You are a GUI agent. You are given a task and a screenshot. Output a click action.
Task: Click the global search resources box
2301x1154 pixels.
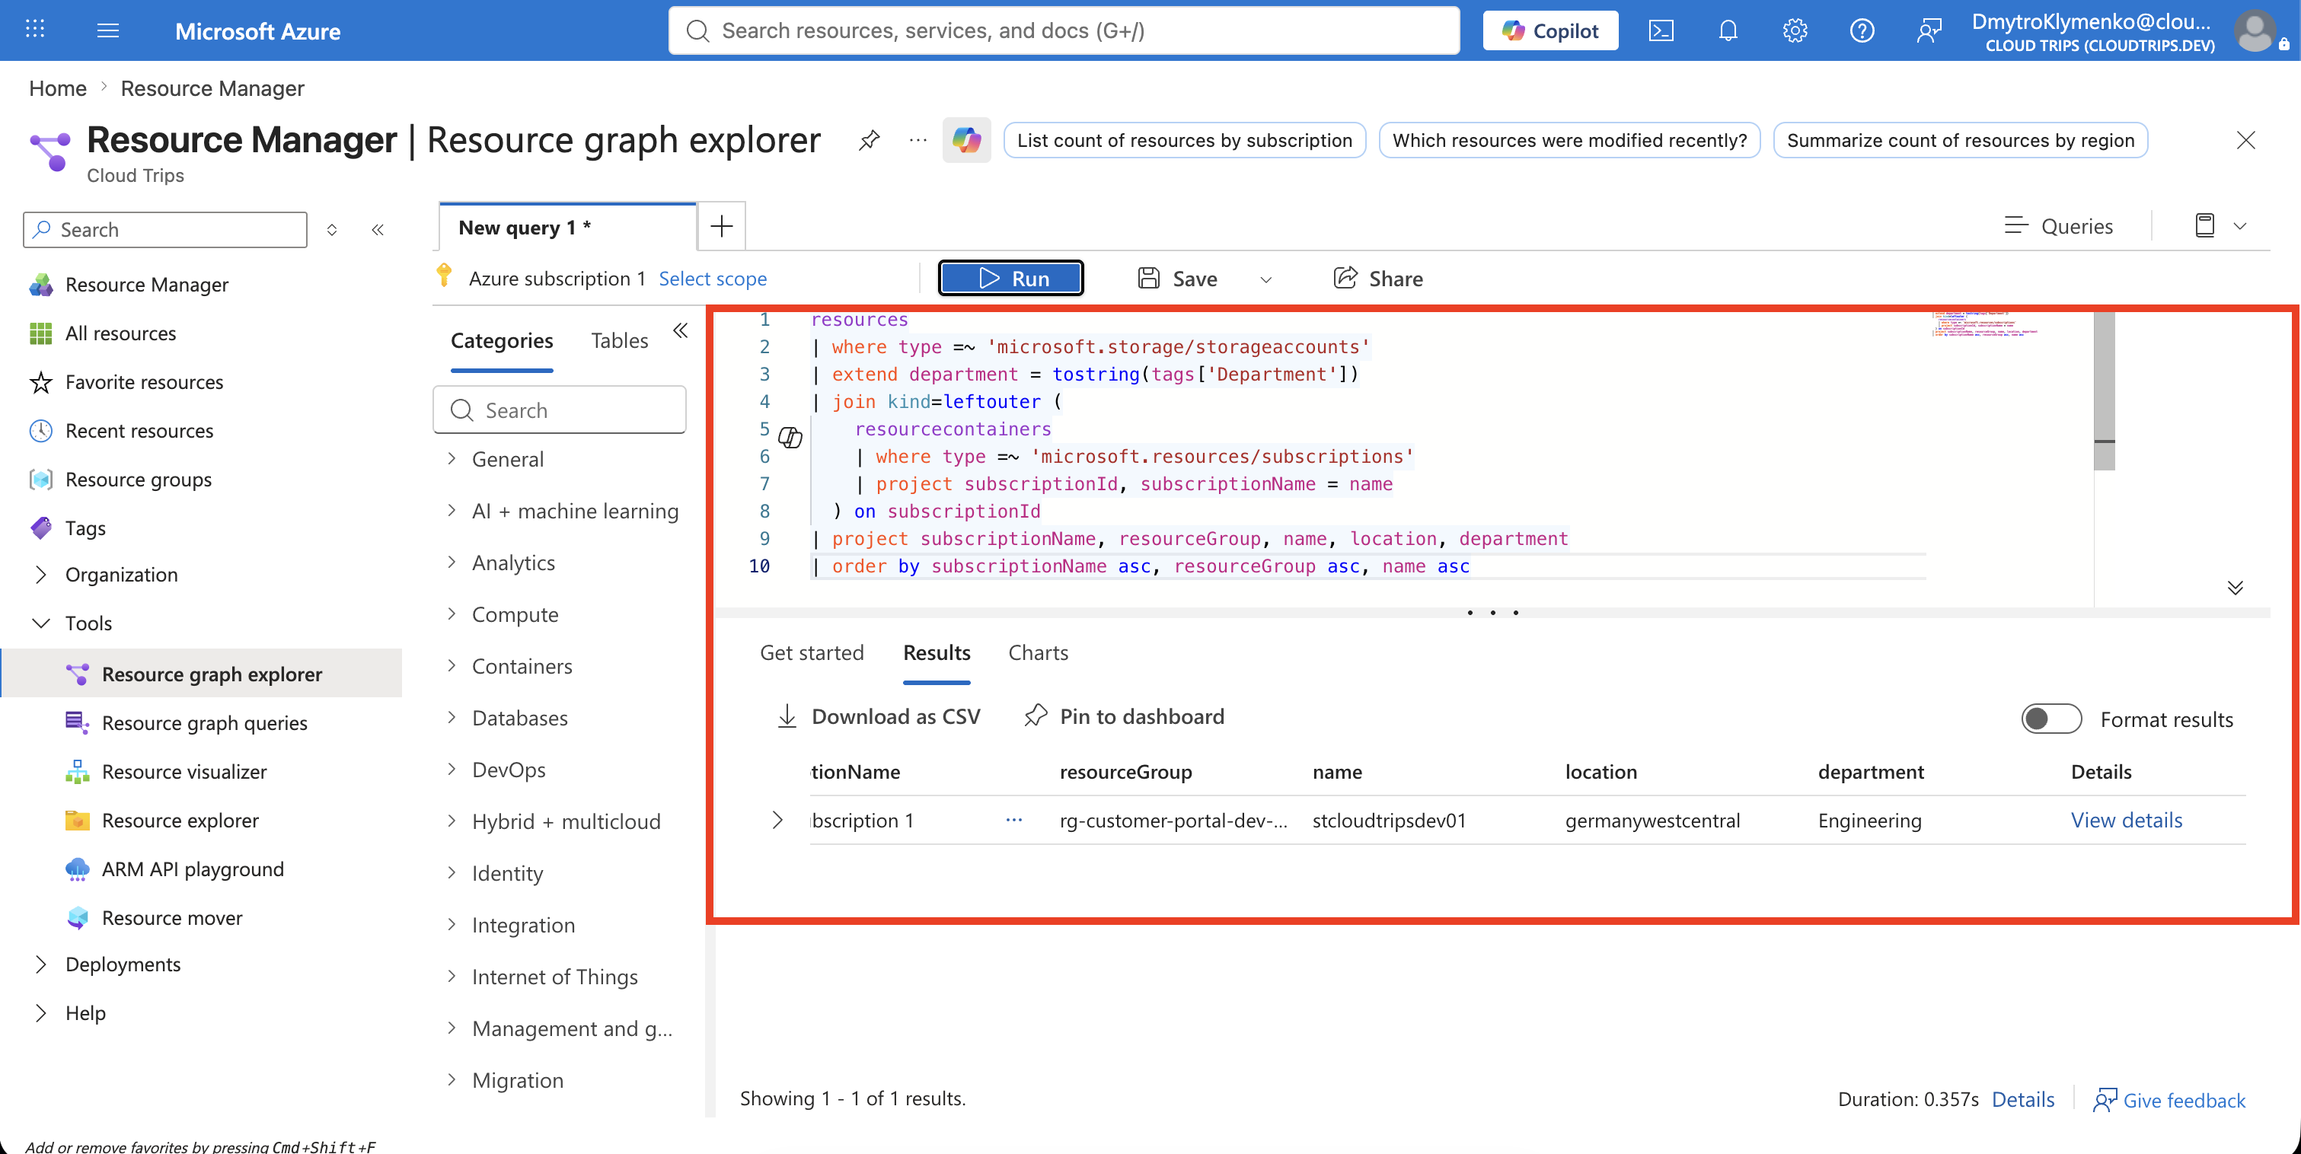click(1064, 30)
